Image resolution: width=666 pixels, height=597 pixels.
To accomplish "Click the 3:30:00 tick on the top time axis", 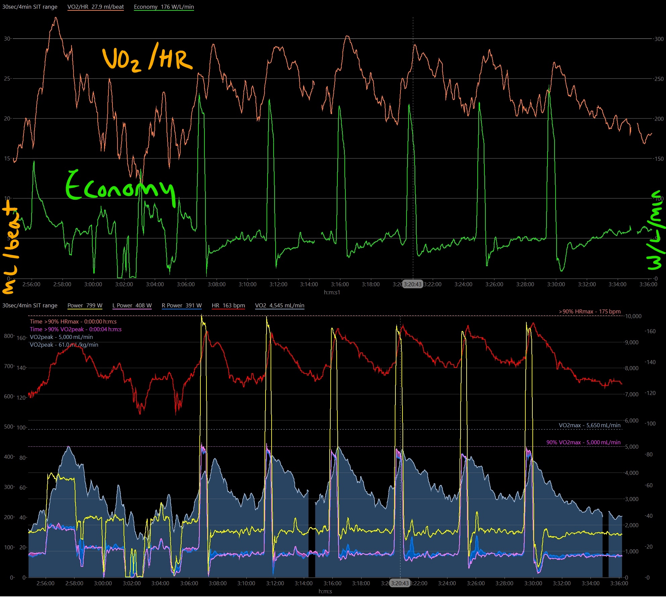I will pos(556,284).
